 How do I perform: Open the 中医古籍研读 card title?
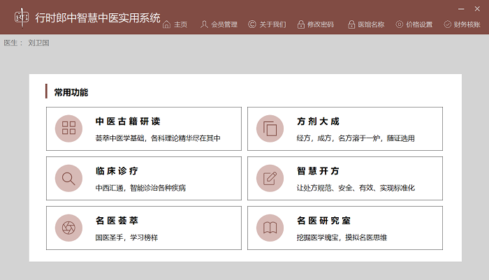pos(129,121)
